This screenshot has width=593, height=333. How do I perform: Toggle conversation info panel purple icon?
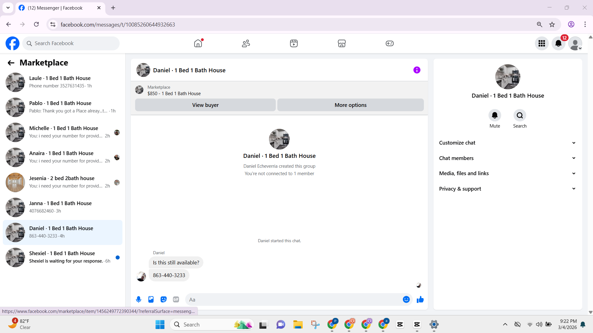coord(417,70)
